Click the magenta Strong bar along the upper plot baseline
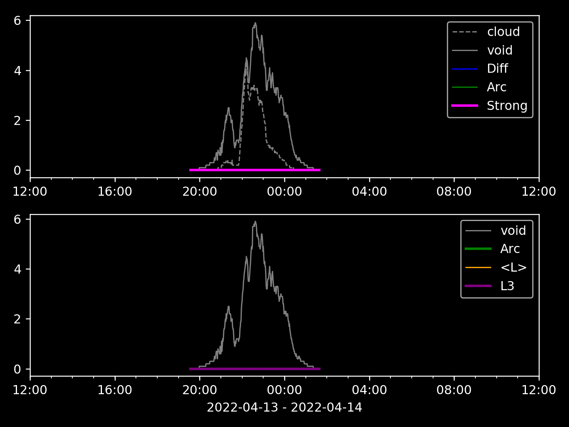569x427 pixels. [x=255, y=170]
